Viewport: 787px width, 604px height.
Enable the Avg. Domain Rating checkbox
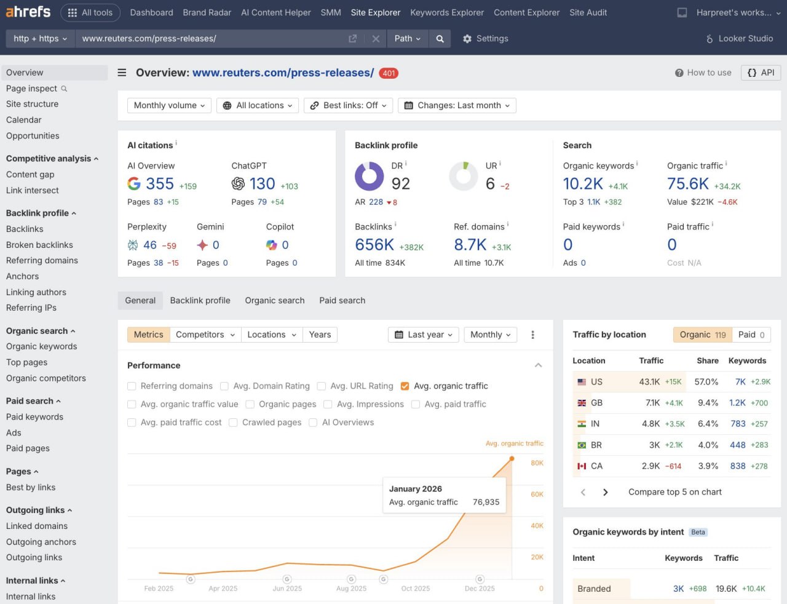click(x=224, y=386)
